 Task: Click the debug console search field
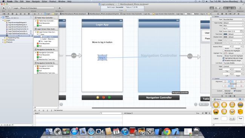111,113
